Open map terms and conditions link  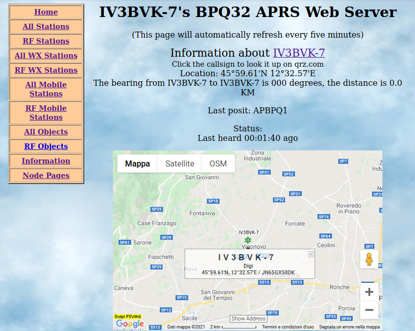pyautogui.click(x=288, y=327)
